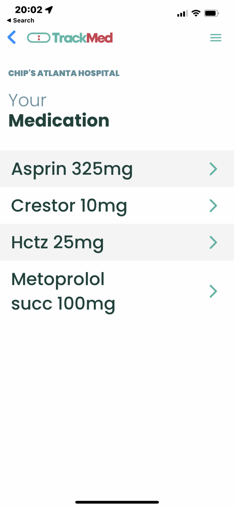Click the cellular signal bars icon

point(182,13)
